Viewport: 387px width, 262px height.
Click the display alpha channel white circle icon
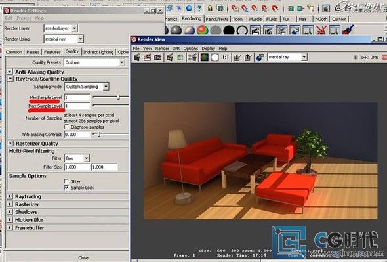pos(214,57)
